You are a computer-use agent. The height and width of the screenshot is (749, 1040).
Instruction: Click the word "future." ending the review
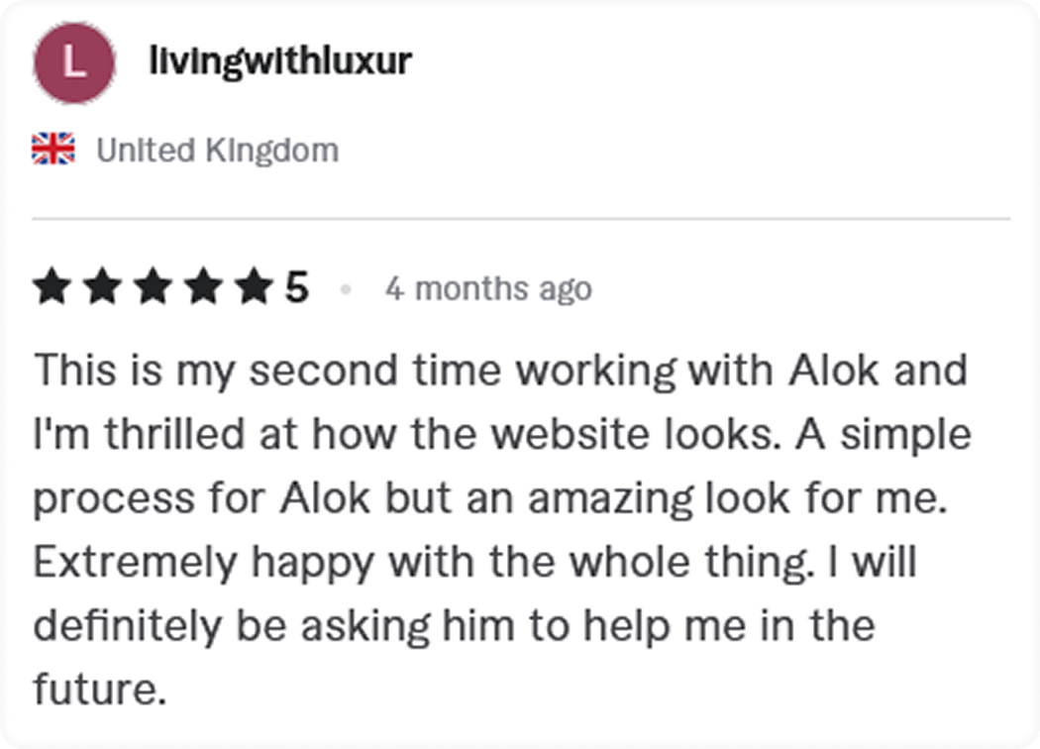(99, 691)
